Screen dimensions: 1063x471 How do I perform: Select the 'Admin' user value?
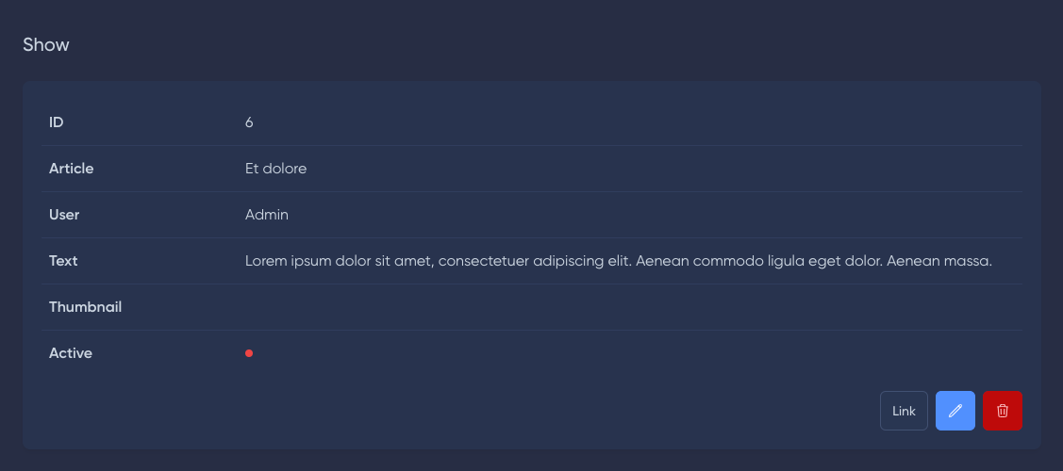point(267,215)
